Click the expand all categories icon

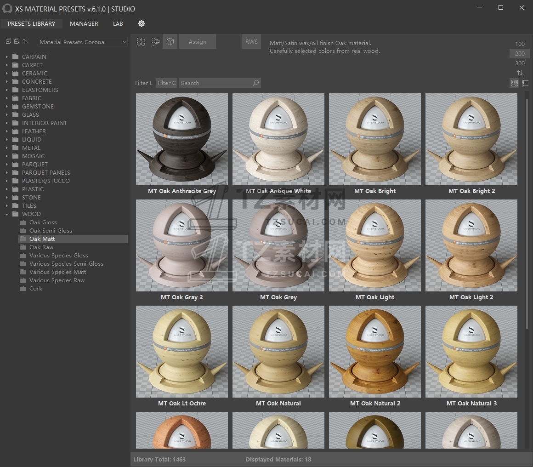pyautogui.click(x=8, y=41)
